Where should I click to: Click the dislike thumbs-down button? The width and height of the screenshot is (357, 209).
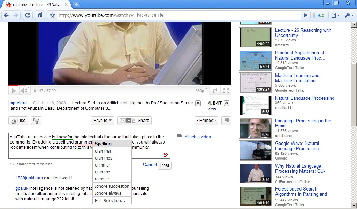click(x=36, y=121)
